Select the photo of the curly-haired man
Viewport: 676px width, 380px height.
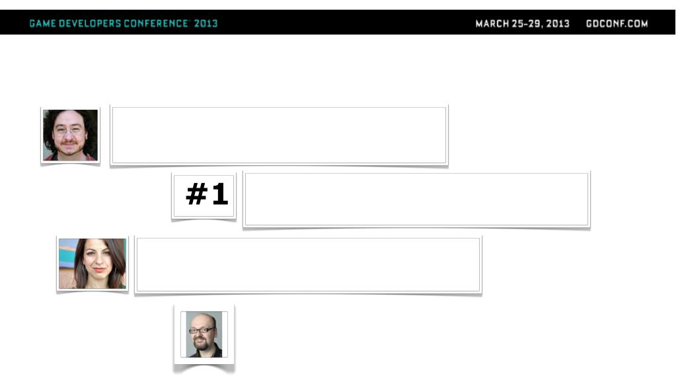(70, 135)
